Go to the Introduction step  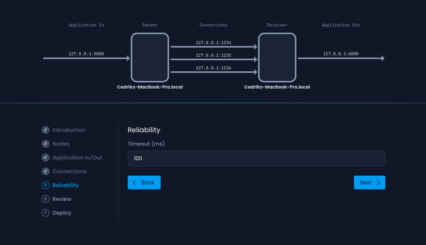(69, 130)
